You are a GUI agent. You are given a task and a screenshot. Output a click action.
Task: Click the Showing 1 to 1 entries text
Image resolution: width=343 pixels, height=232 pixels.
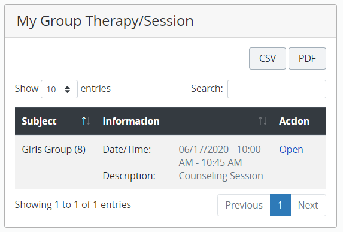(72, 205)
